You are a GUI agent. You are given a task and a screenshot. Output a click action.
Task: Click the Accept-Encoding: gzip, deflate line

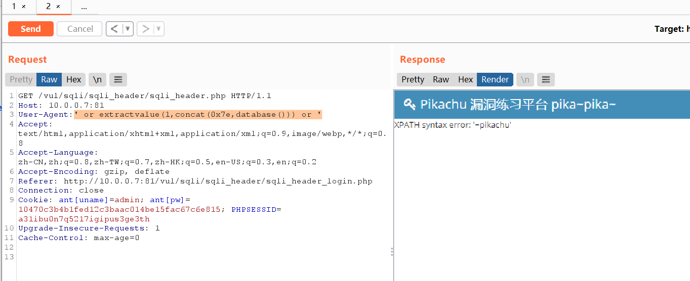point(94,171)
